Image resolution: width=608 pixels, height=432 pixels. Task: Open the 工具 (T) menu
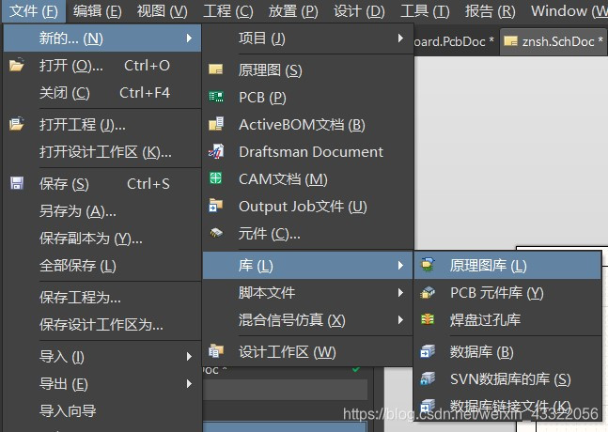pos(425,11)
